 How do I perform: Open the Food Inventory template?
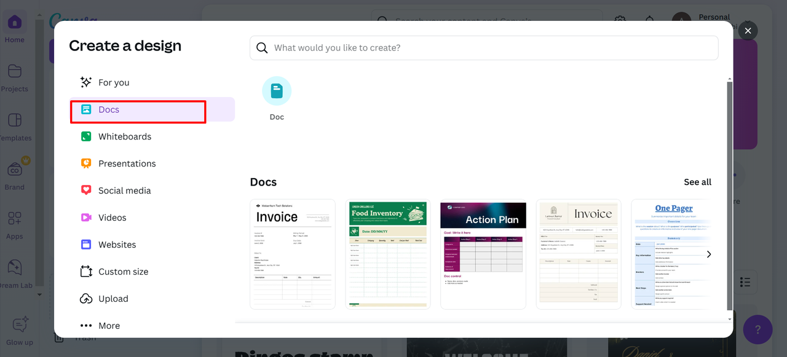point(388,254)
